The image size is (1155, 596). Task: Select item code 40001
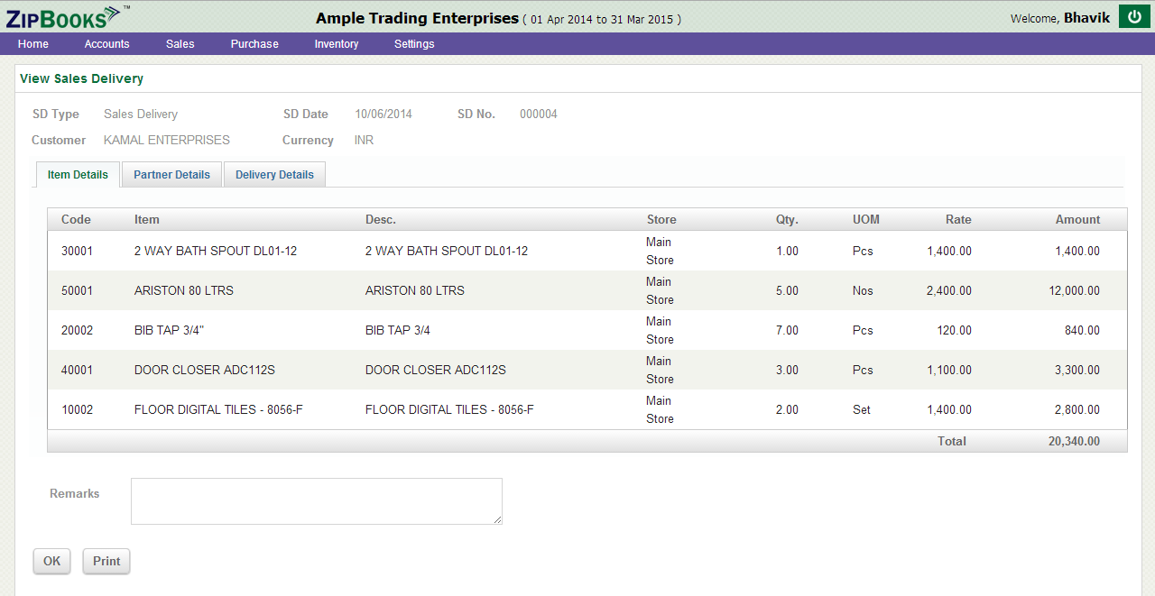click(x=77, y=371)
